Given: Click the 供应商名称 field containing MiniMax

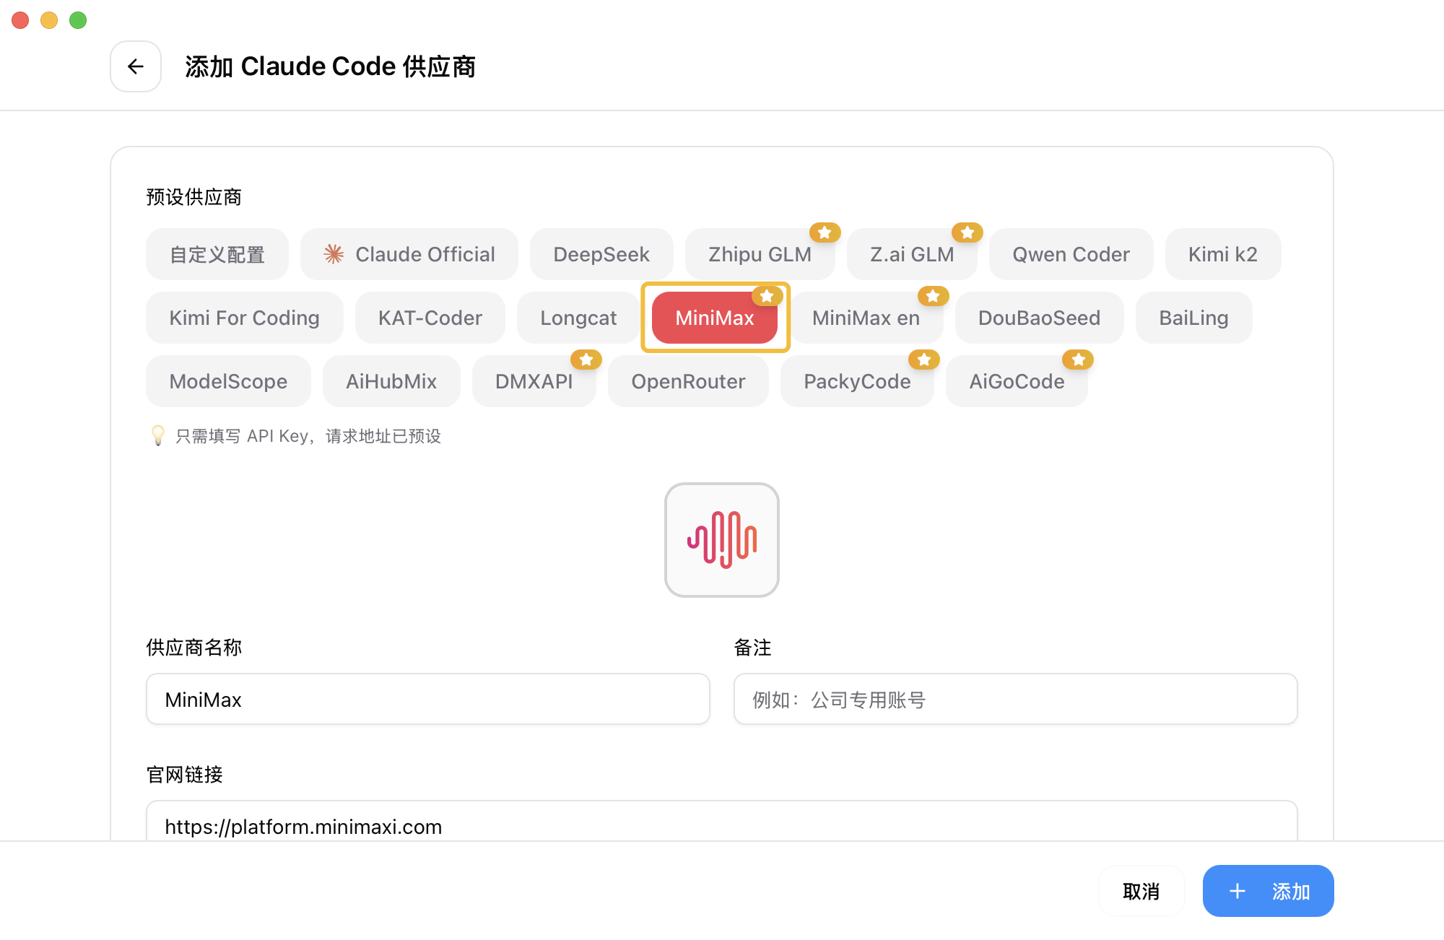Looking at the screenshot, I should (427, 699).
